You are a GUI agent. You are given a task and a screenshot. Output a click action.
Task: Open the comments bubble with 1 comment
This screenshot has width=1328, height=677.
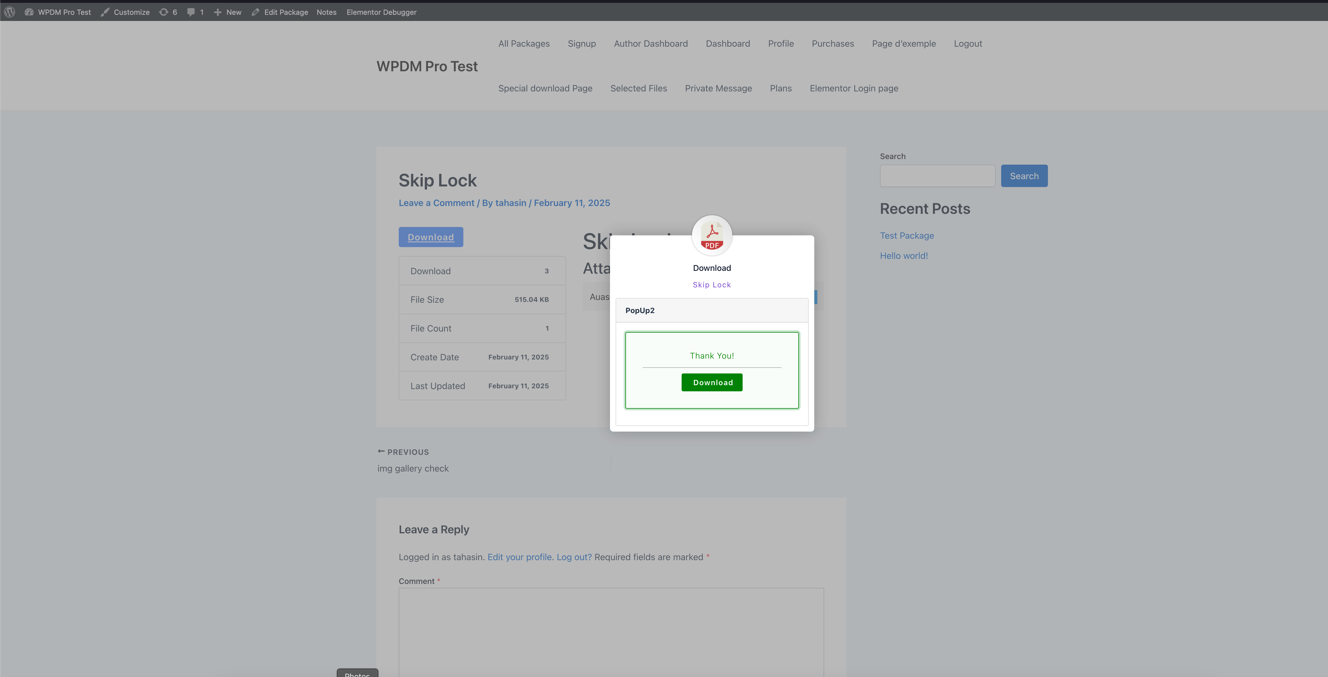[195, 12]
